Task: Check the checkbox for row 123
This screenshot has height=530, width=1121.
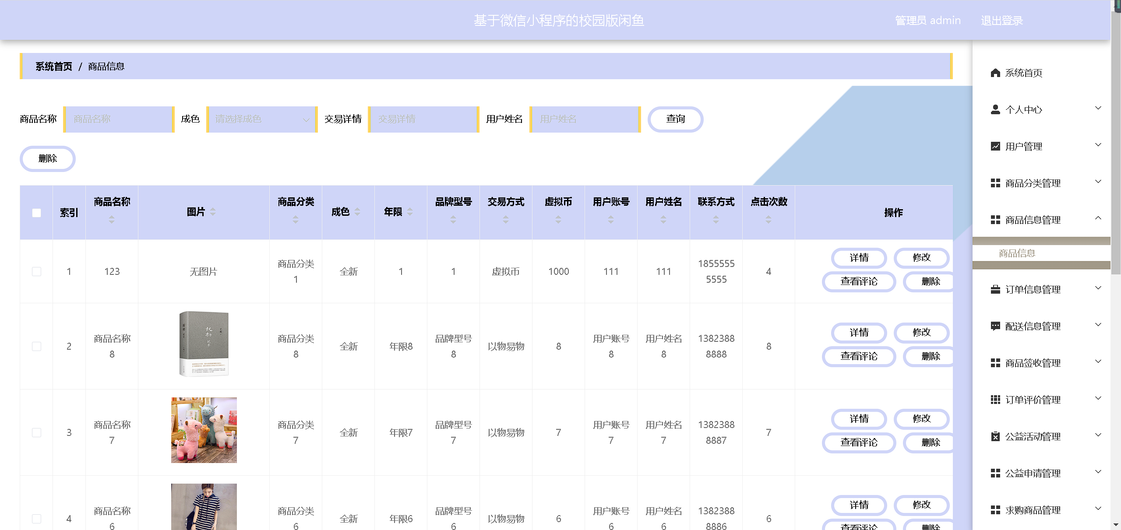Action: click(37, 271)
